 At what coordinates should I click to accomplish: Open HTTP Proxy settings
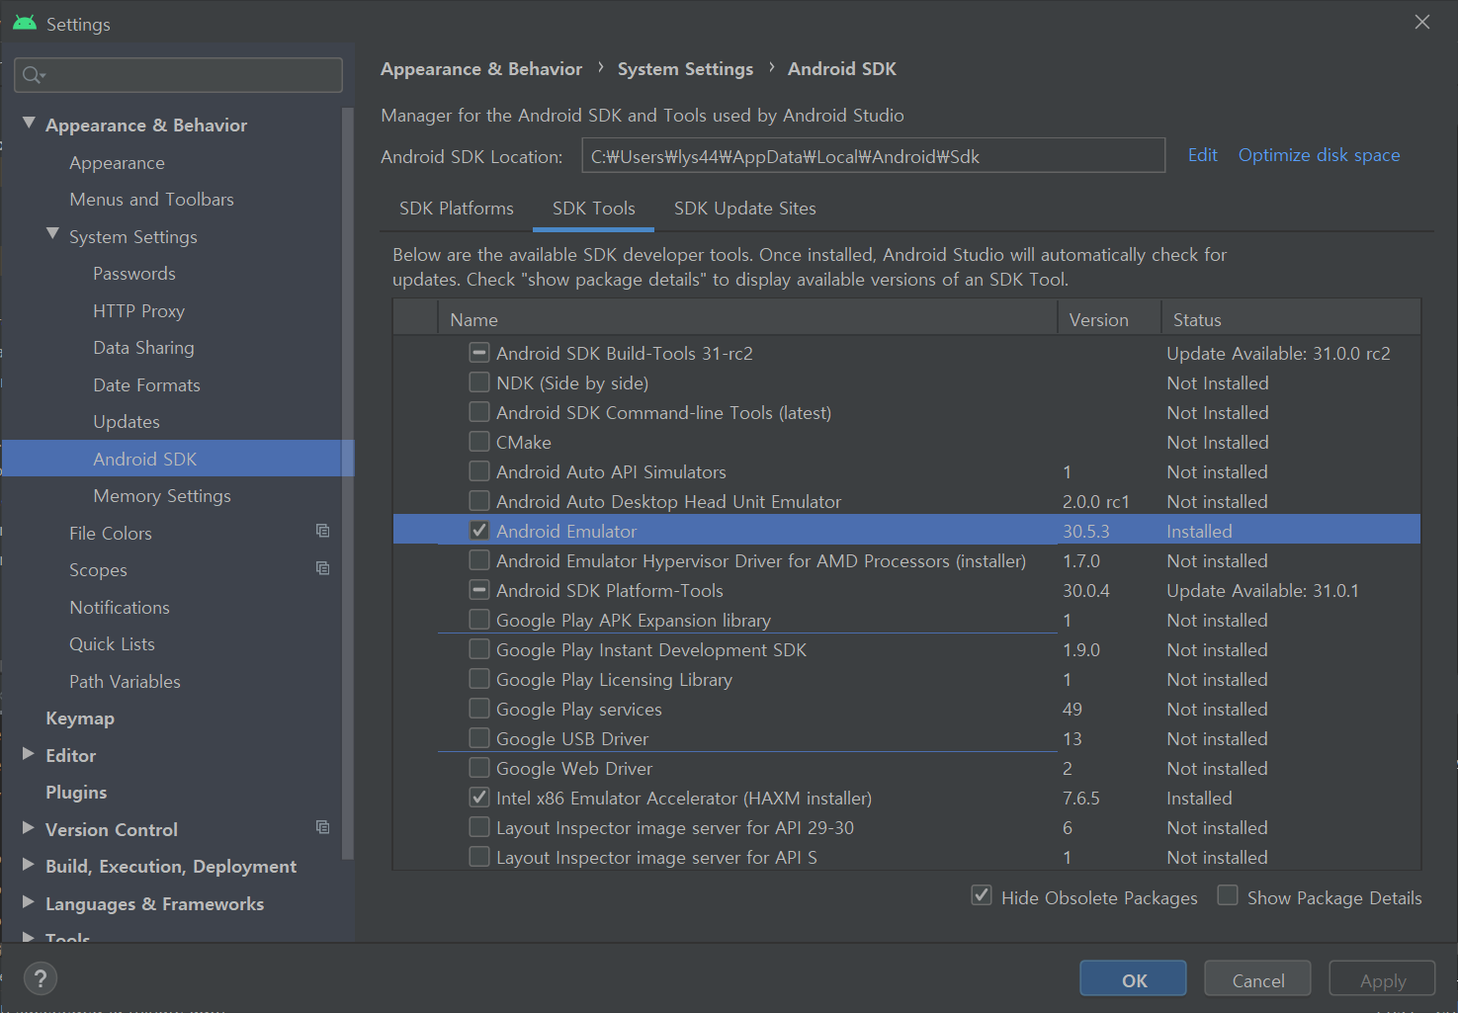(138, 311)
